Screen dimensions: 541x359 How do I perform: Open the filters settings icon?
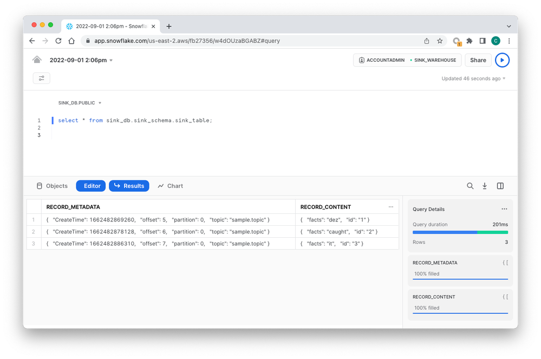[x=42, y=79]
